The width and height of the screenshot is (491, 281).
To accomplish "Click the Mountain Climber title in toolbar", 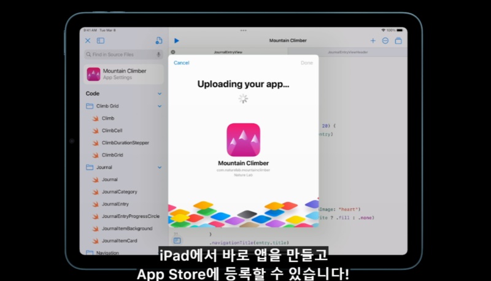I will point(288,40).
